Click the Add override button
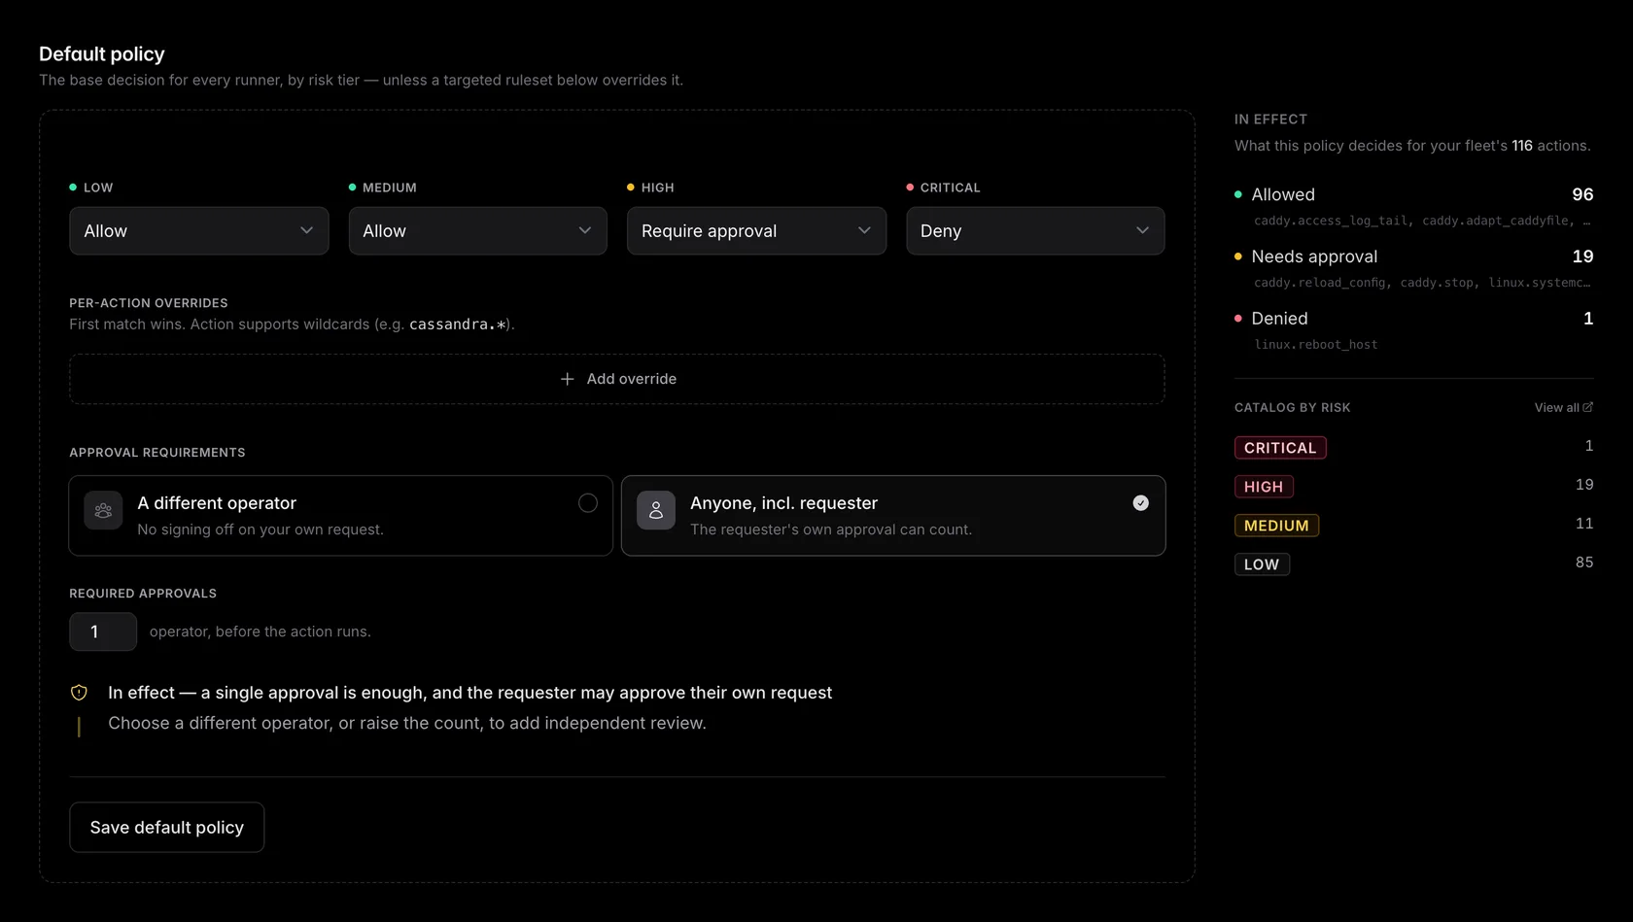Viewport: 1633px width, 922px height. click(x=617, y=379)
